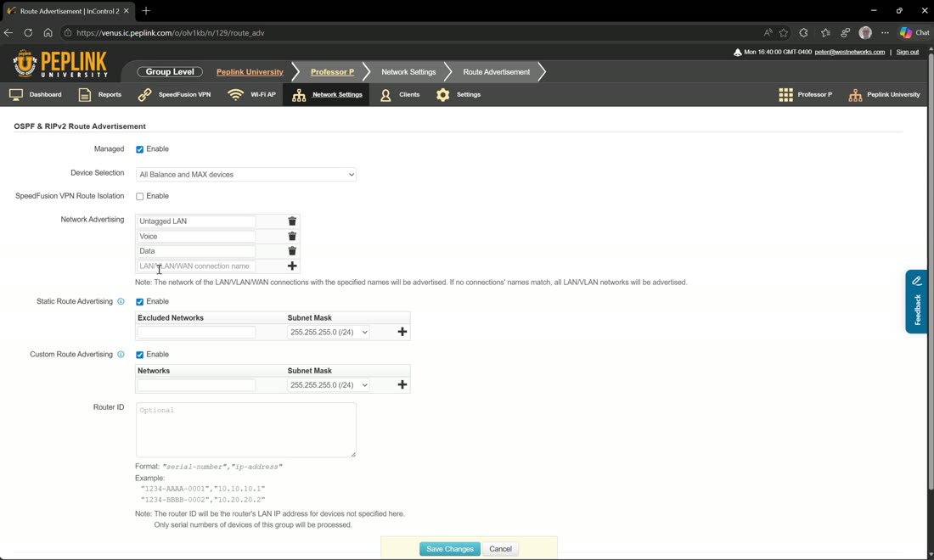Image resolution: width=934 pixels, height=560 pixels.
Task: Add network connection name with plus icon
Action: tap(292, 266)
